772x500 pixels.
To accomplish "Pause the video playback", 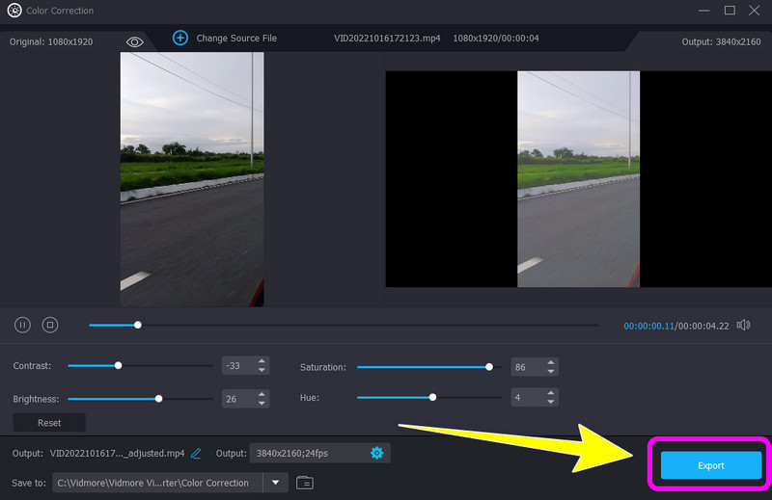I will pos(22,325).
